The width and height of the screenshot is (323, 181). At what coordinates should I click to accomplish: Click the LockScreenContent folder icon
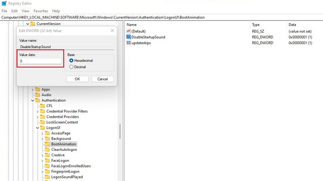pos(42,122)
